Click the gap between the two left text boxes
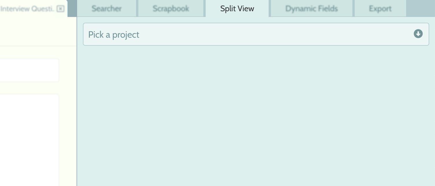The image size is (435, 186). [29, 88]
